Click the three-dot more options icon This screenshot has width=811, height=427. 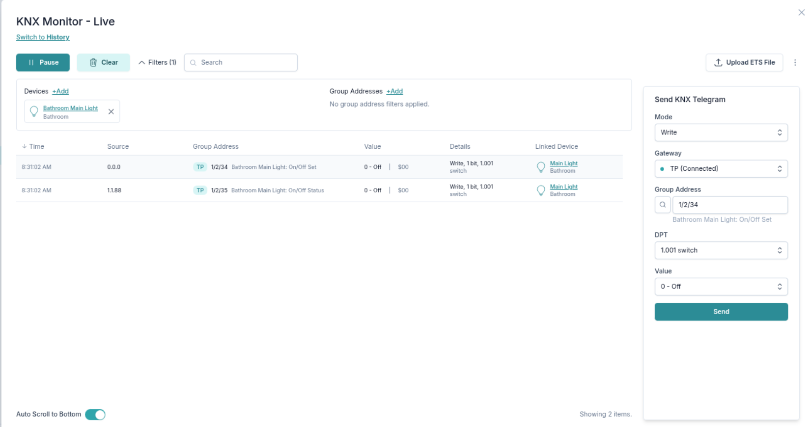(795, 62)
